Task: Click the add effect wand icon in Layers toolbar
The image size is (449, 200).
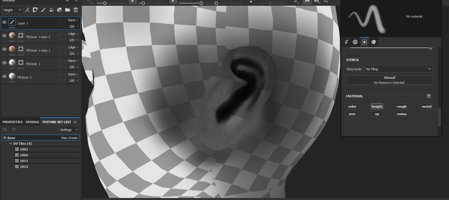Action: point(27,10)
